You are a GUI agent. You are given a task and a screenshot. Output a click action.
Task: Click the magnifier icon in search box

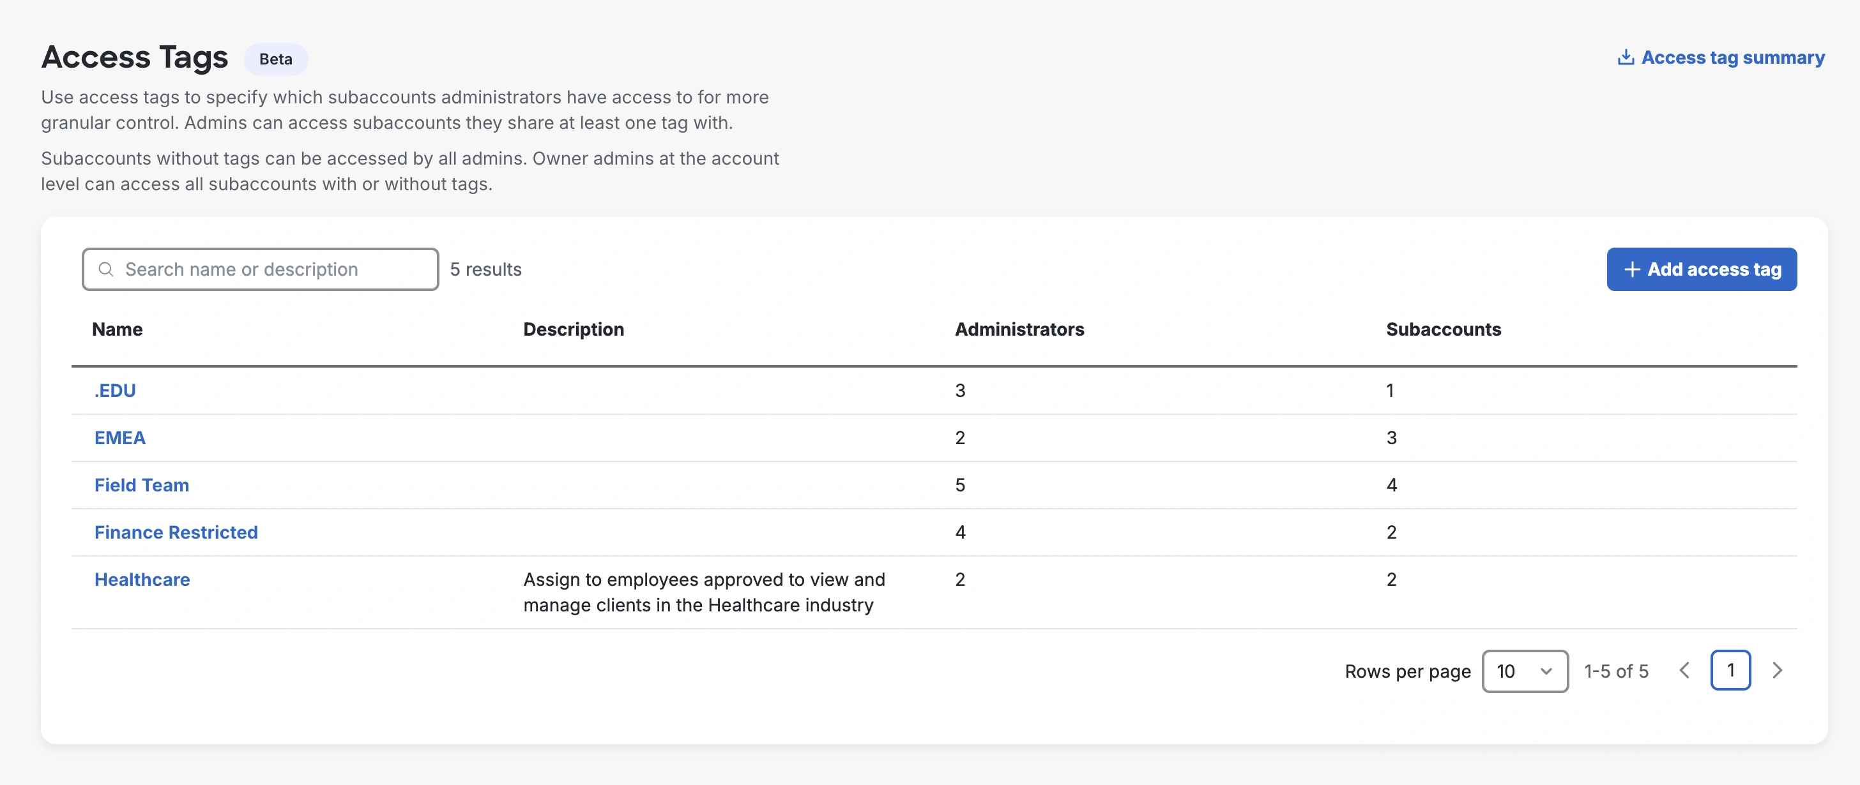tap(106, 269)
